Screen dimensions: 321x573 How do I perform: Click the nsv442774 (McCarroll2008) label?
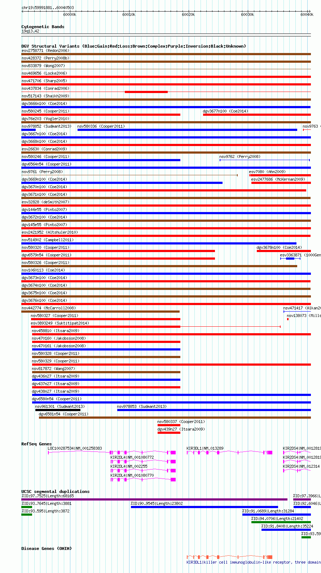pos(48,308)
